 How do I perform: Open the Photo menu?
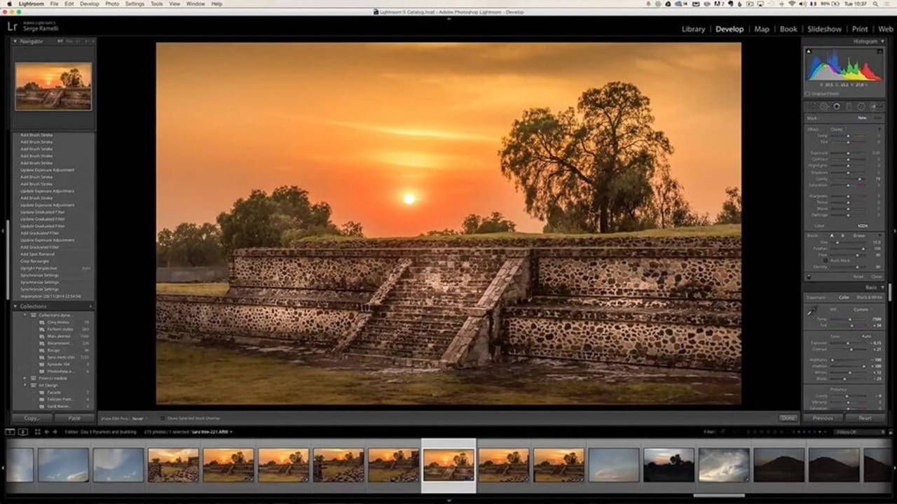coord(111,3)
